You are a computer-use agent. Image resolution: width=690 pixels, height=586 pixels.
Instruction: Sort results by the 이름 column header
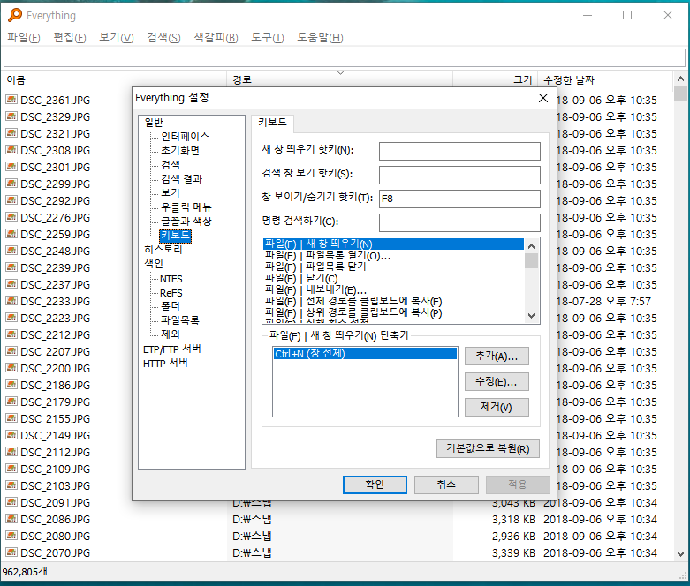[x=115, y=80]
